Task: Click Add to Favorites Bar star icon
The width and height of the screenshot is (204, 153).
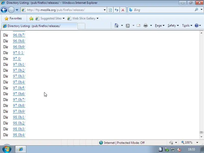Action: click(x=31, y=18)
